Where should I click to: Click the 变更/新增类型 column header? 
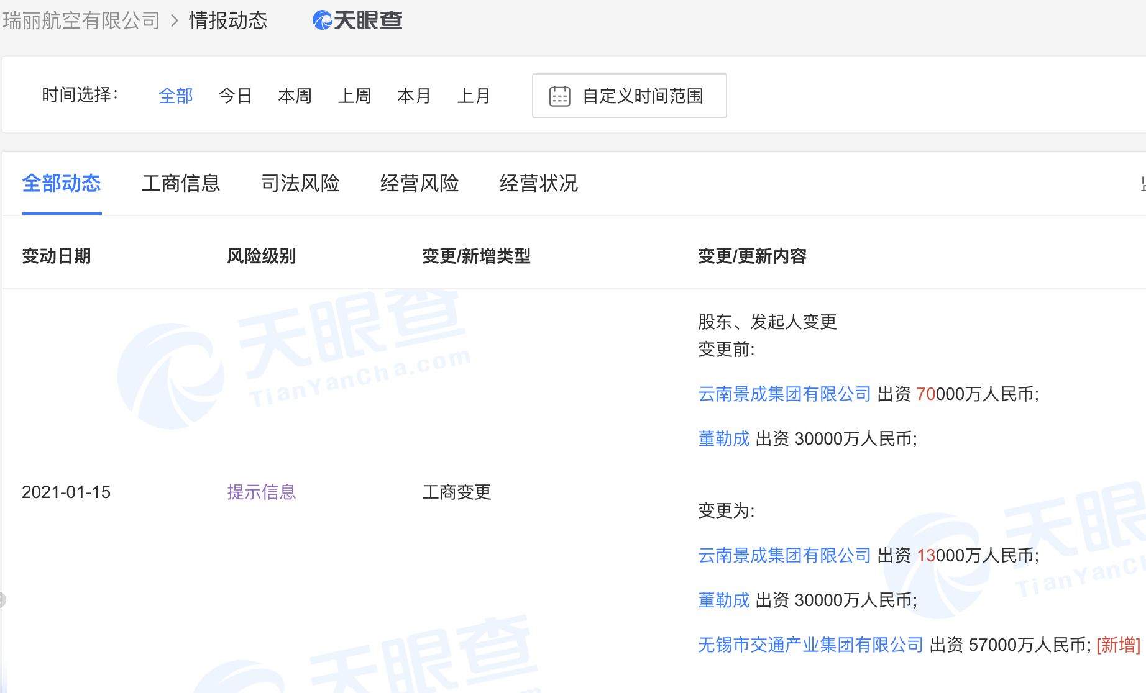click(477, 256)
